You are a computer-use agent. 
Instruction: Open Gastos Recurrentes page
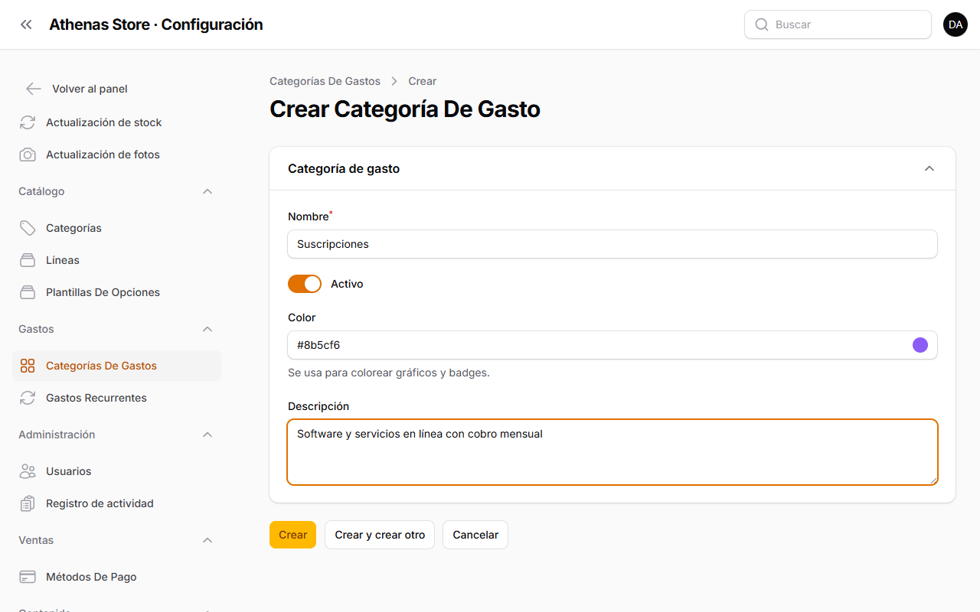click(x=116, y=398)
